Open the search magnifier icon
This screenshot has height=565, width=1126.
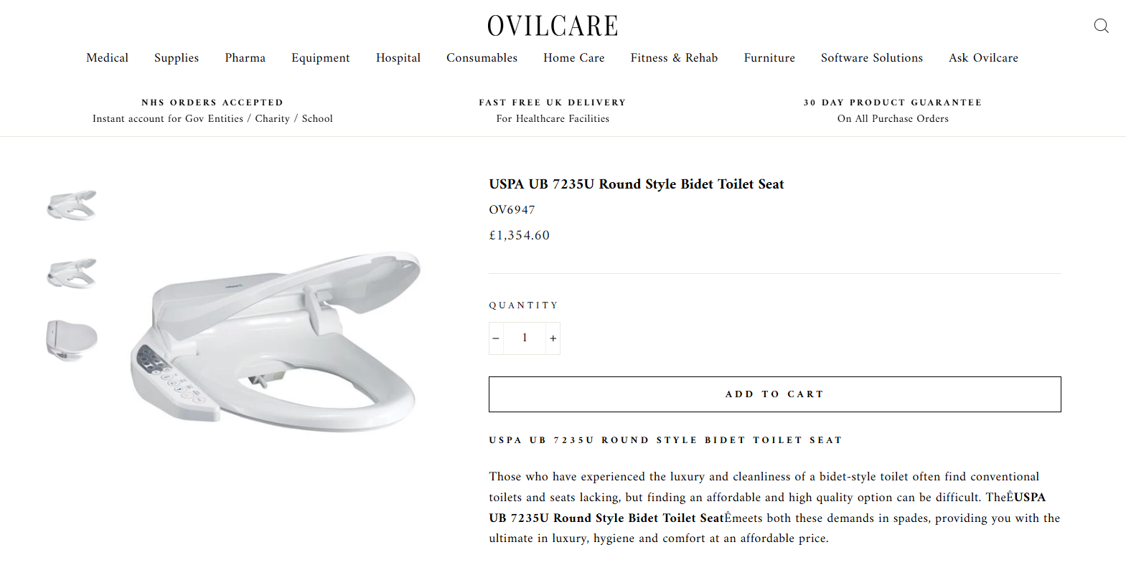tap(1101, 26)
